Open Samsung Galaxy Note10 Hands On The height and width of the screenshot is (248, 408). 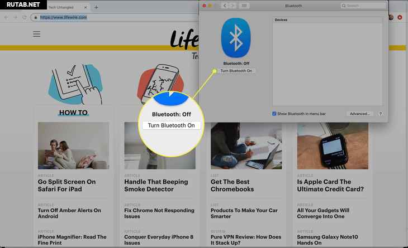pos(328,240)
